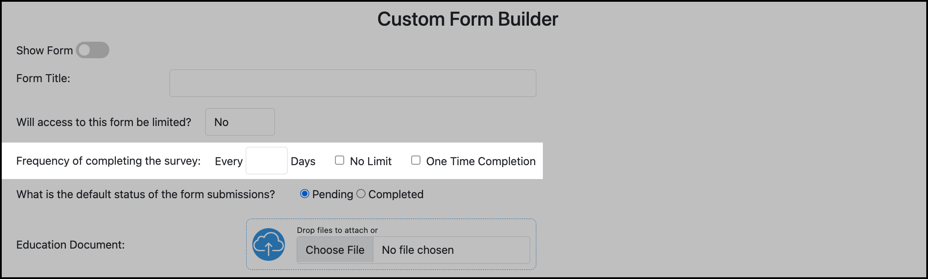Image resolution: width=928 pixels, height=279 pixels.
Task: Click the 'No Limit' label text
Action: [x=371, y=161]
